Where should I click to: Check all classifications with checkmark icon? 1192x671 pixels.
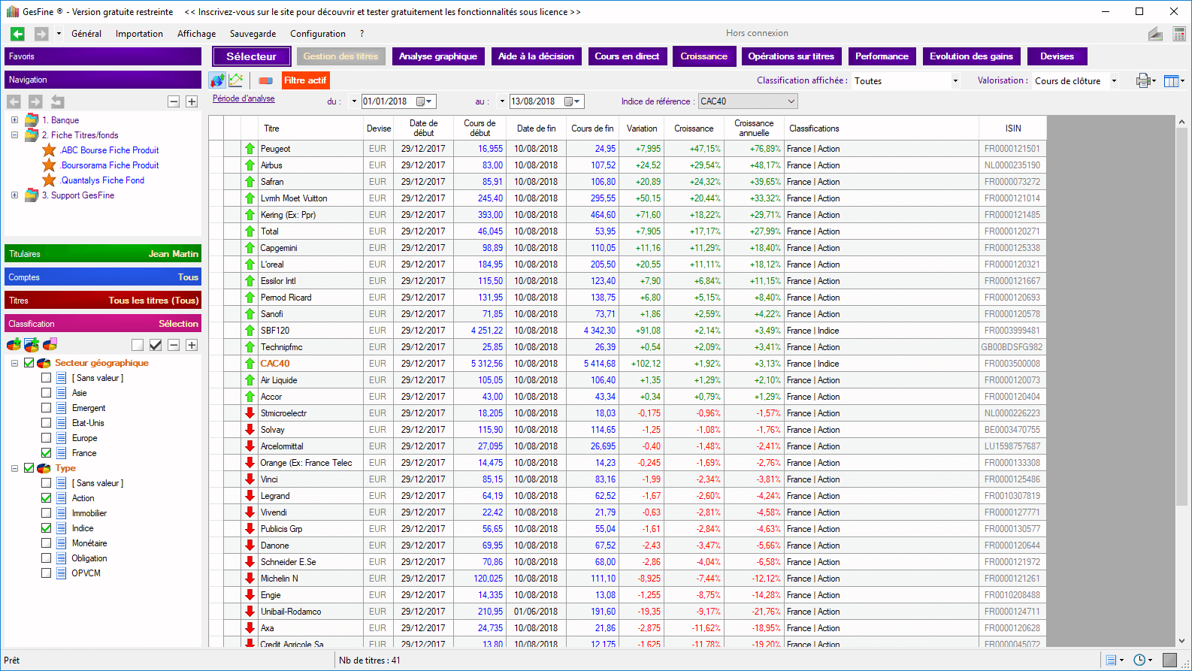156,345
